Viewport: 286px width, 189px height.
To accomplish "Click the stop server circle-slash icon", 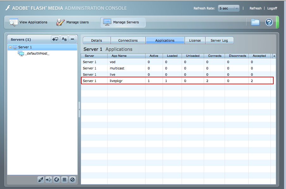I will click(x=72, y=180).
